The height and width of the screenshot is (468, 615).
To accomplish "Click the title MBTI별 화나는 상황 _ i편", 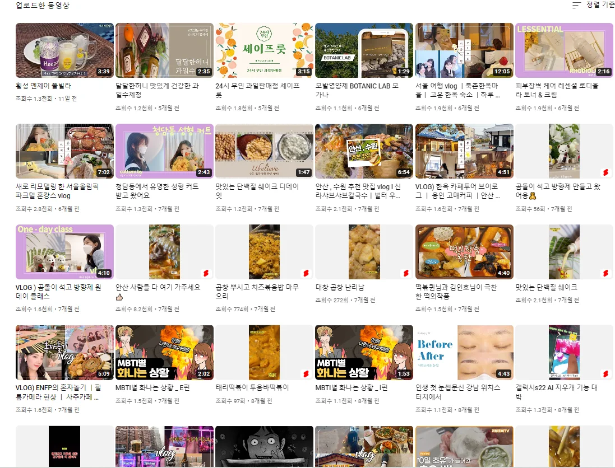I will coord(352,387).
